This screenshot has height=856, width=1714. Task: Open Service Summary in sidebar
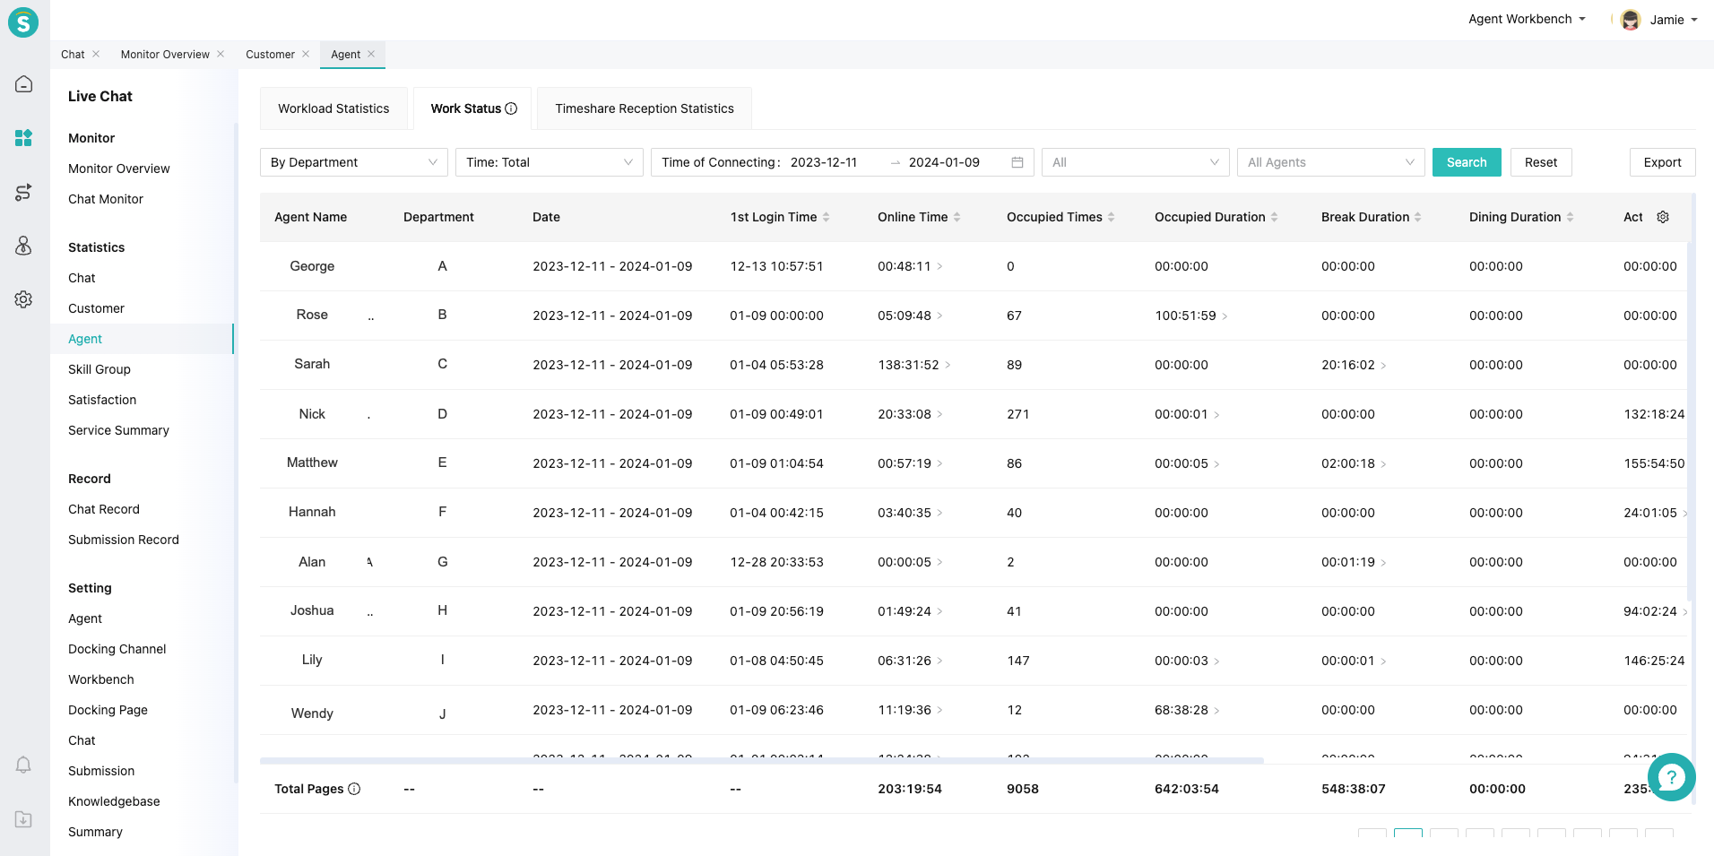(118, 430)
